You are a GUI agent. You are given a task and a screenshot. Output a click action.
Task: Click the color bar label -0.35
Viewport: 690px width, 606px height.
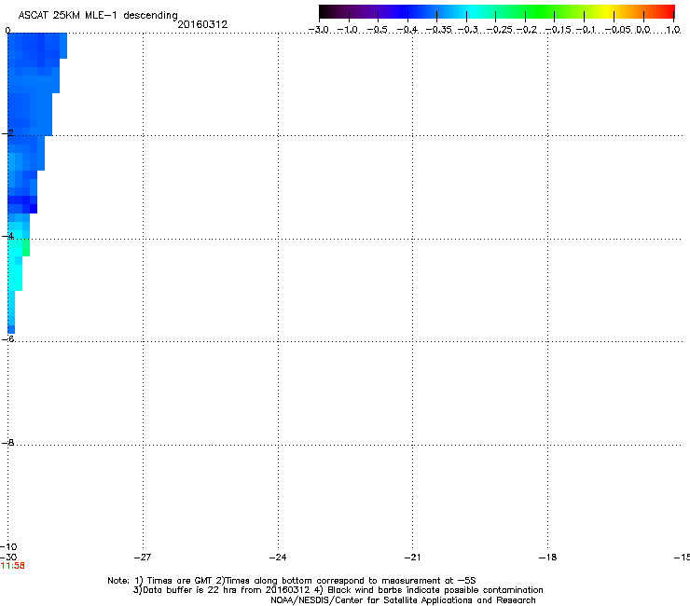439,30
